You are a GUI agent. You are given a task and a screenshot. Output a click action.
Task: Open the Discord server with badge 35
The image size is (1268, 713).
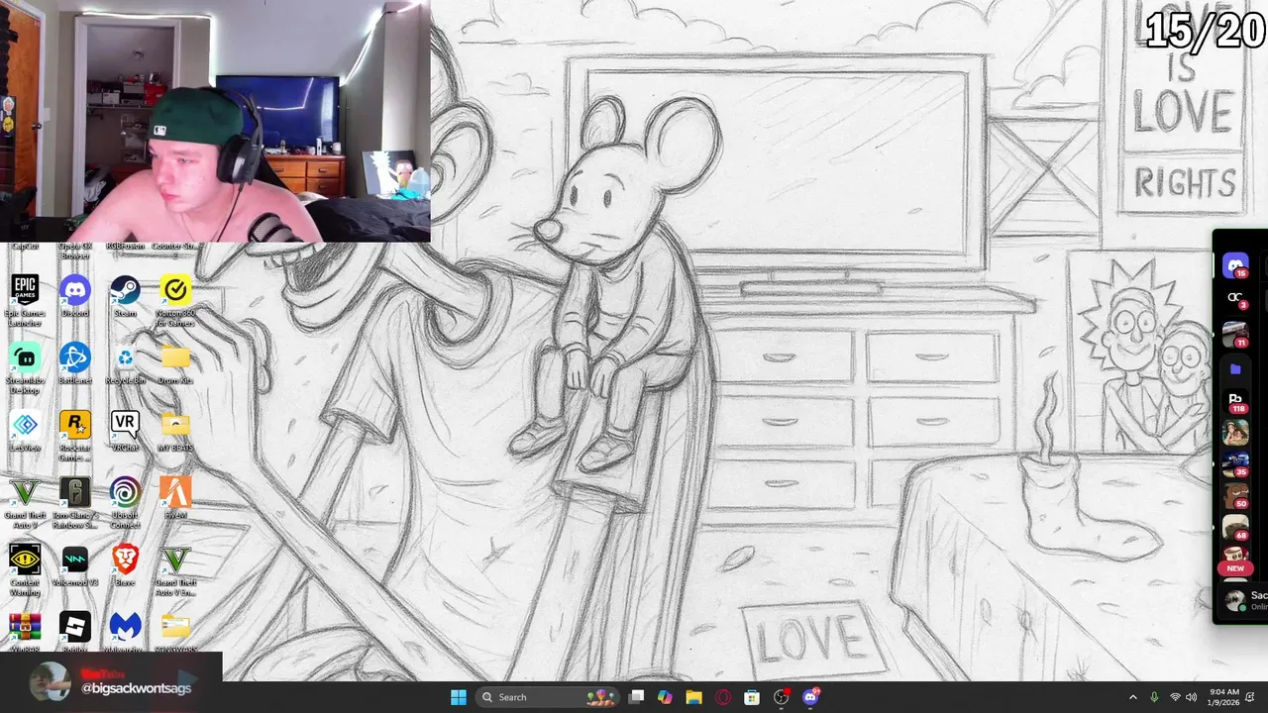[x=1234, y=464]
